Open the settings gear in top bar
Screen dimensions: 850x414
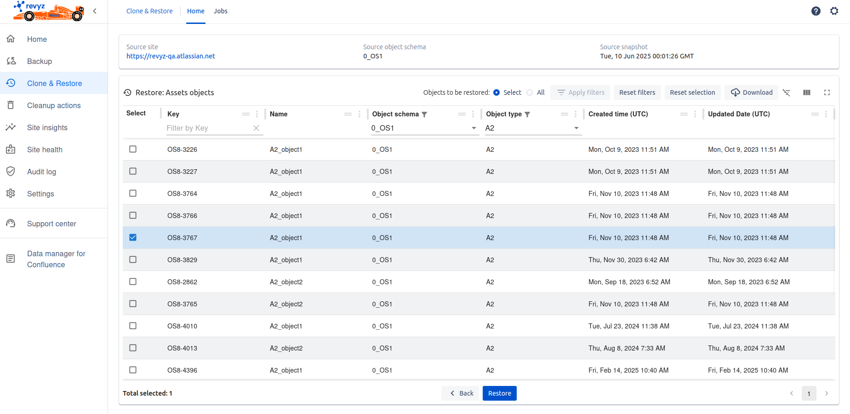click(834, 11)
